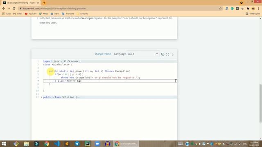
Task: Toggle the editor fullscreen icon
Action: (167, 54)
